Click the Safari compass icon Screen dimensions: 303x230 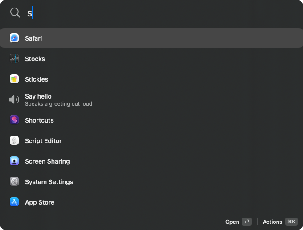pos(14,38)
